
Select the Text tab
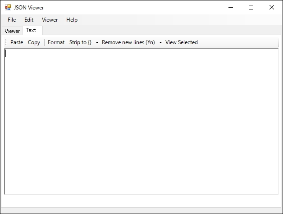point(32,30)
